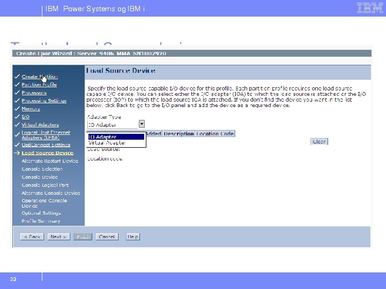The image size is (386, 289).
Task: Click Alternate Restart Device step text
Action: tap(50, 161)
